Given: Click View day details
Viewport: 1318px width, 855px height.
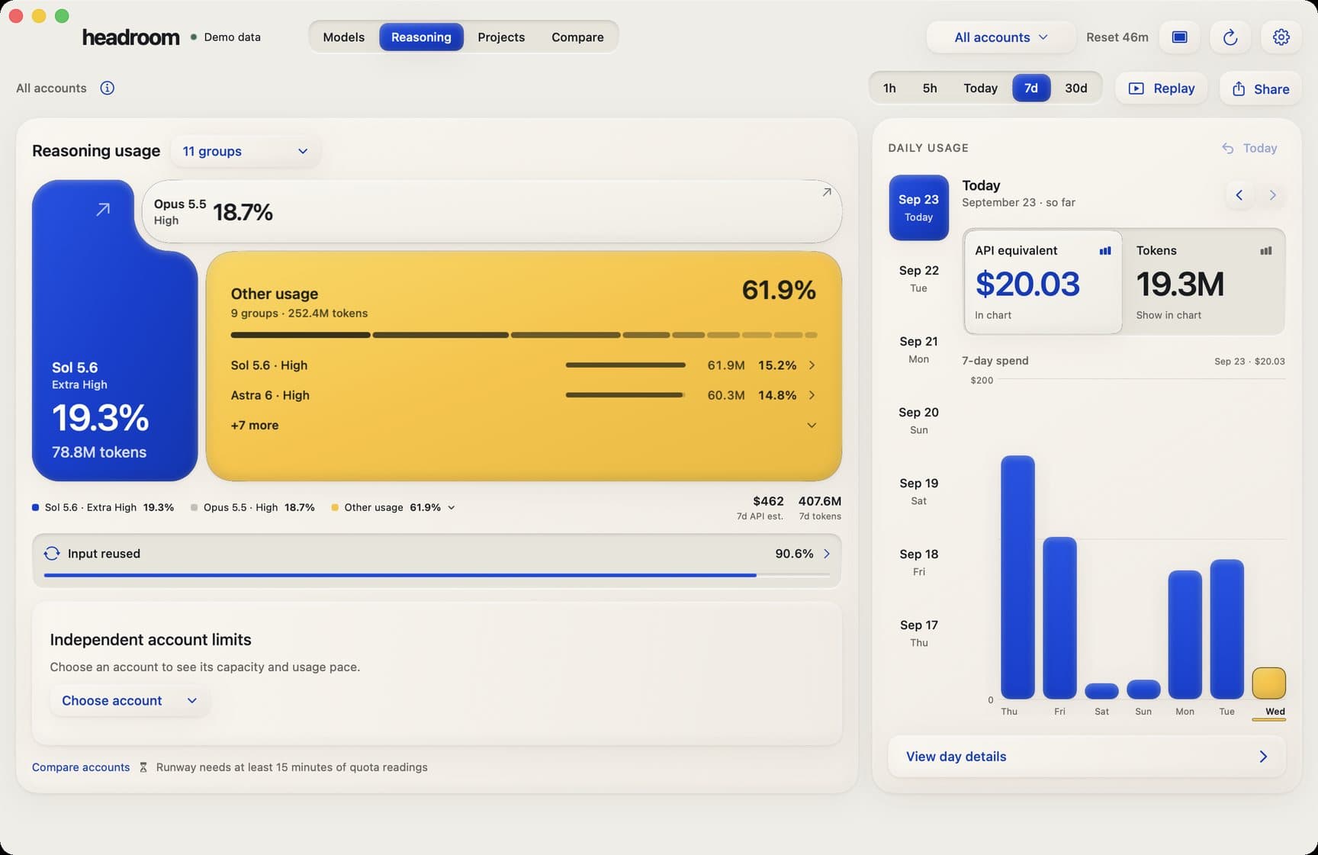Looking at the screenshot, I should [x=1086, y=757].
